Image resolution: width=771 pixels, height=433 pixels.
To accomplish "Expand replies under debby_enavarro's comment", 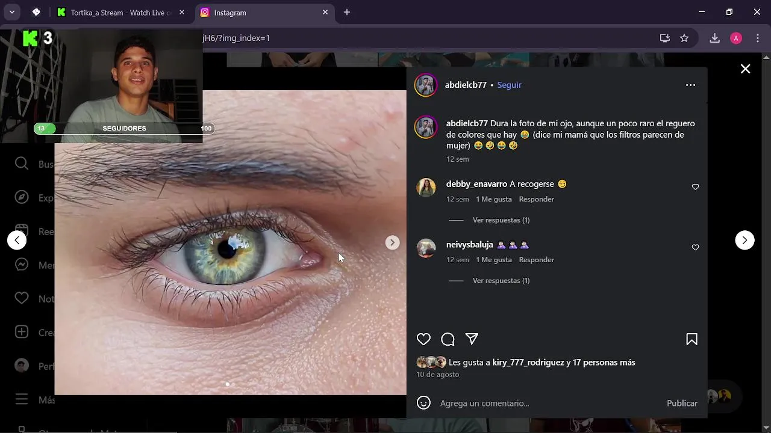I will pos(501,220).
